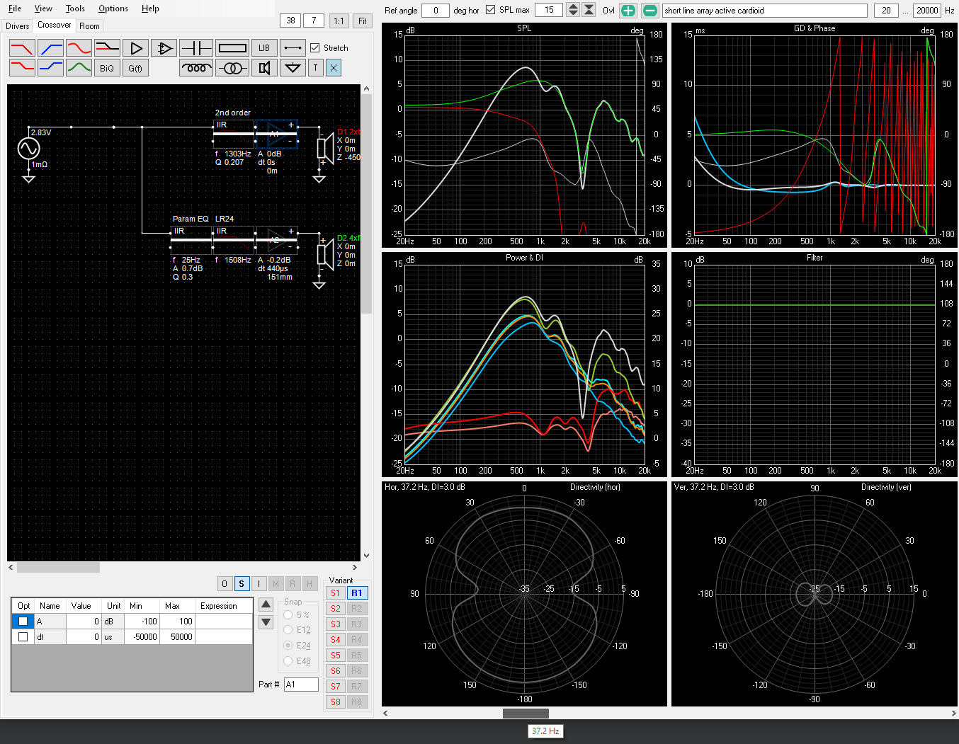The image size is (959, 744).
Task: Toggle the Stretch checkbox
Action: point(315,48)
